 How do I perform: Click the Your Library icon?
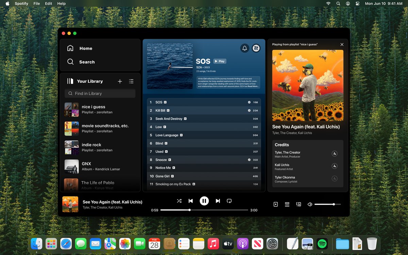(70, 81)
